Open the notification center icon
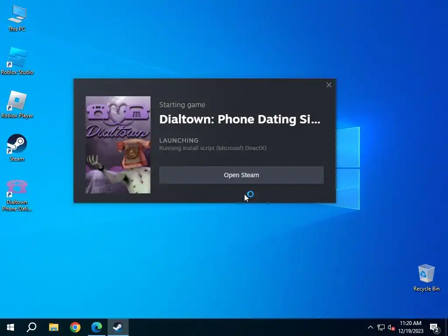This screenshot has height=336, width=448. [x=434, y=327]
